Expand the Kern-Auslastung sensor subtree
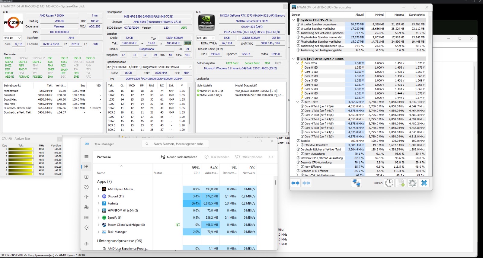Image resolution: width=483 pixels, height=258 pixels. click(x=298, y=154)
